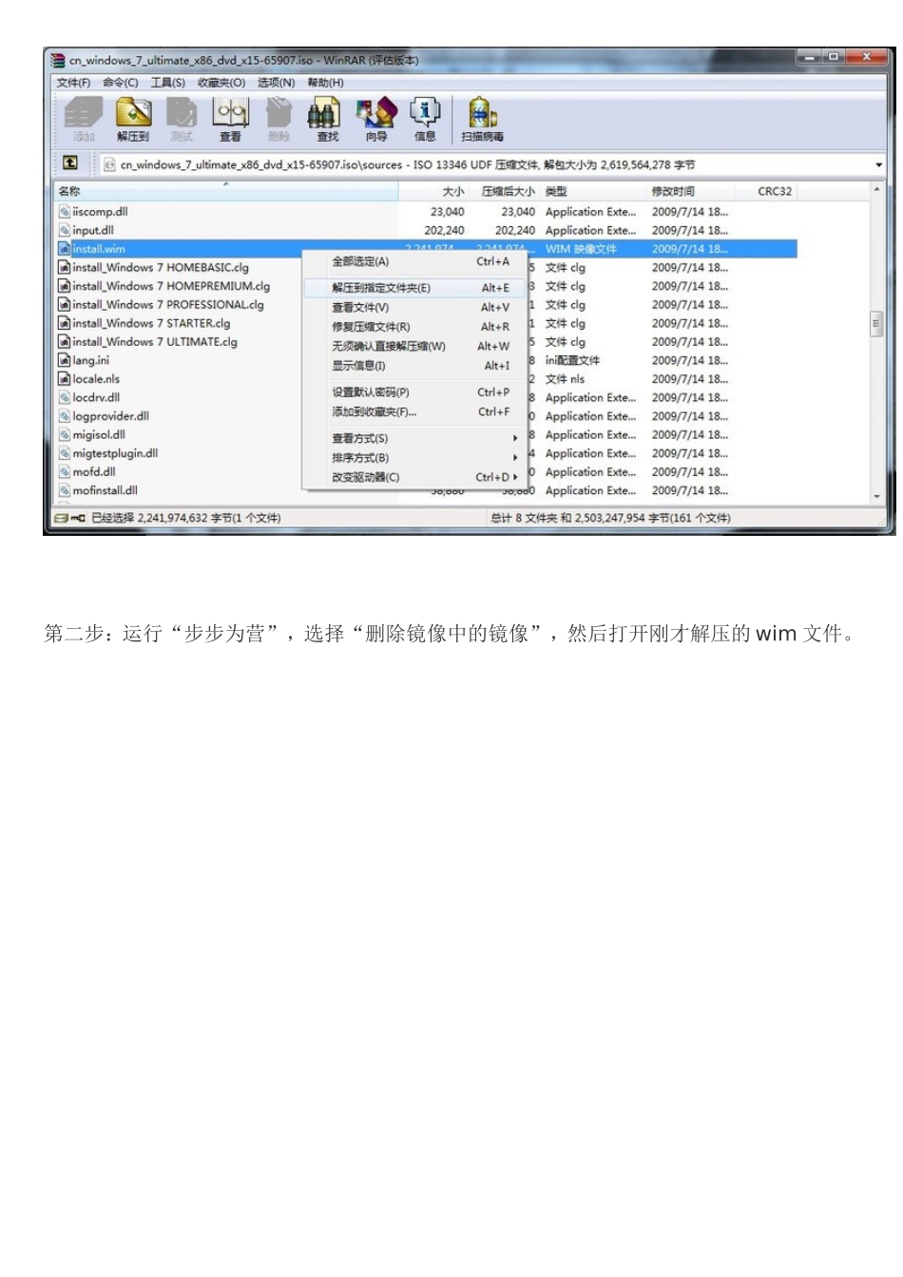Open the Favorites (收藏夹) menu
The height and width of the screenshot is (1277, 903).
221,83
